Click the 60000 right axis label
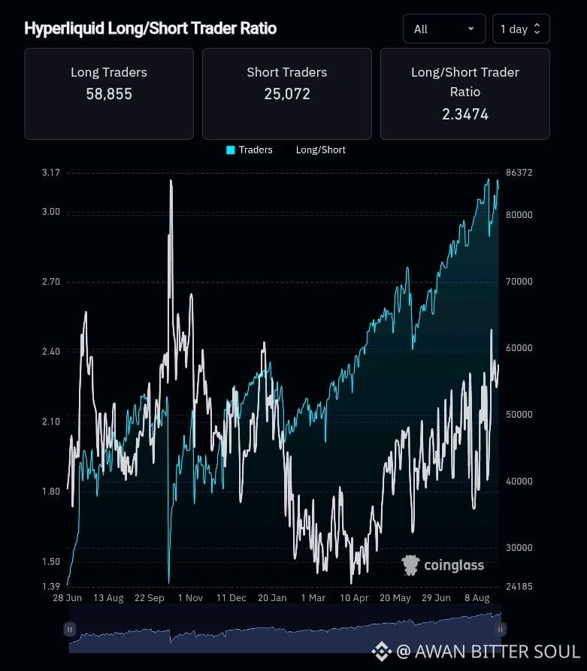Viewport: 587px width, 671px height. pyautogui.click(x=519, y=348)
